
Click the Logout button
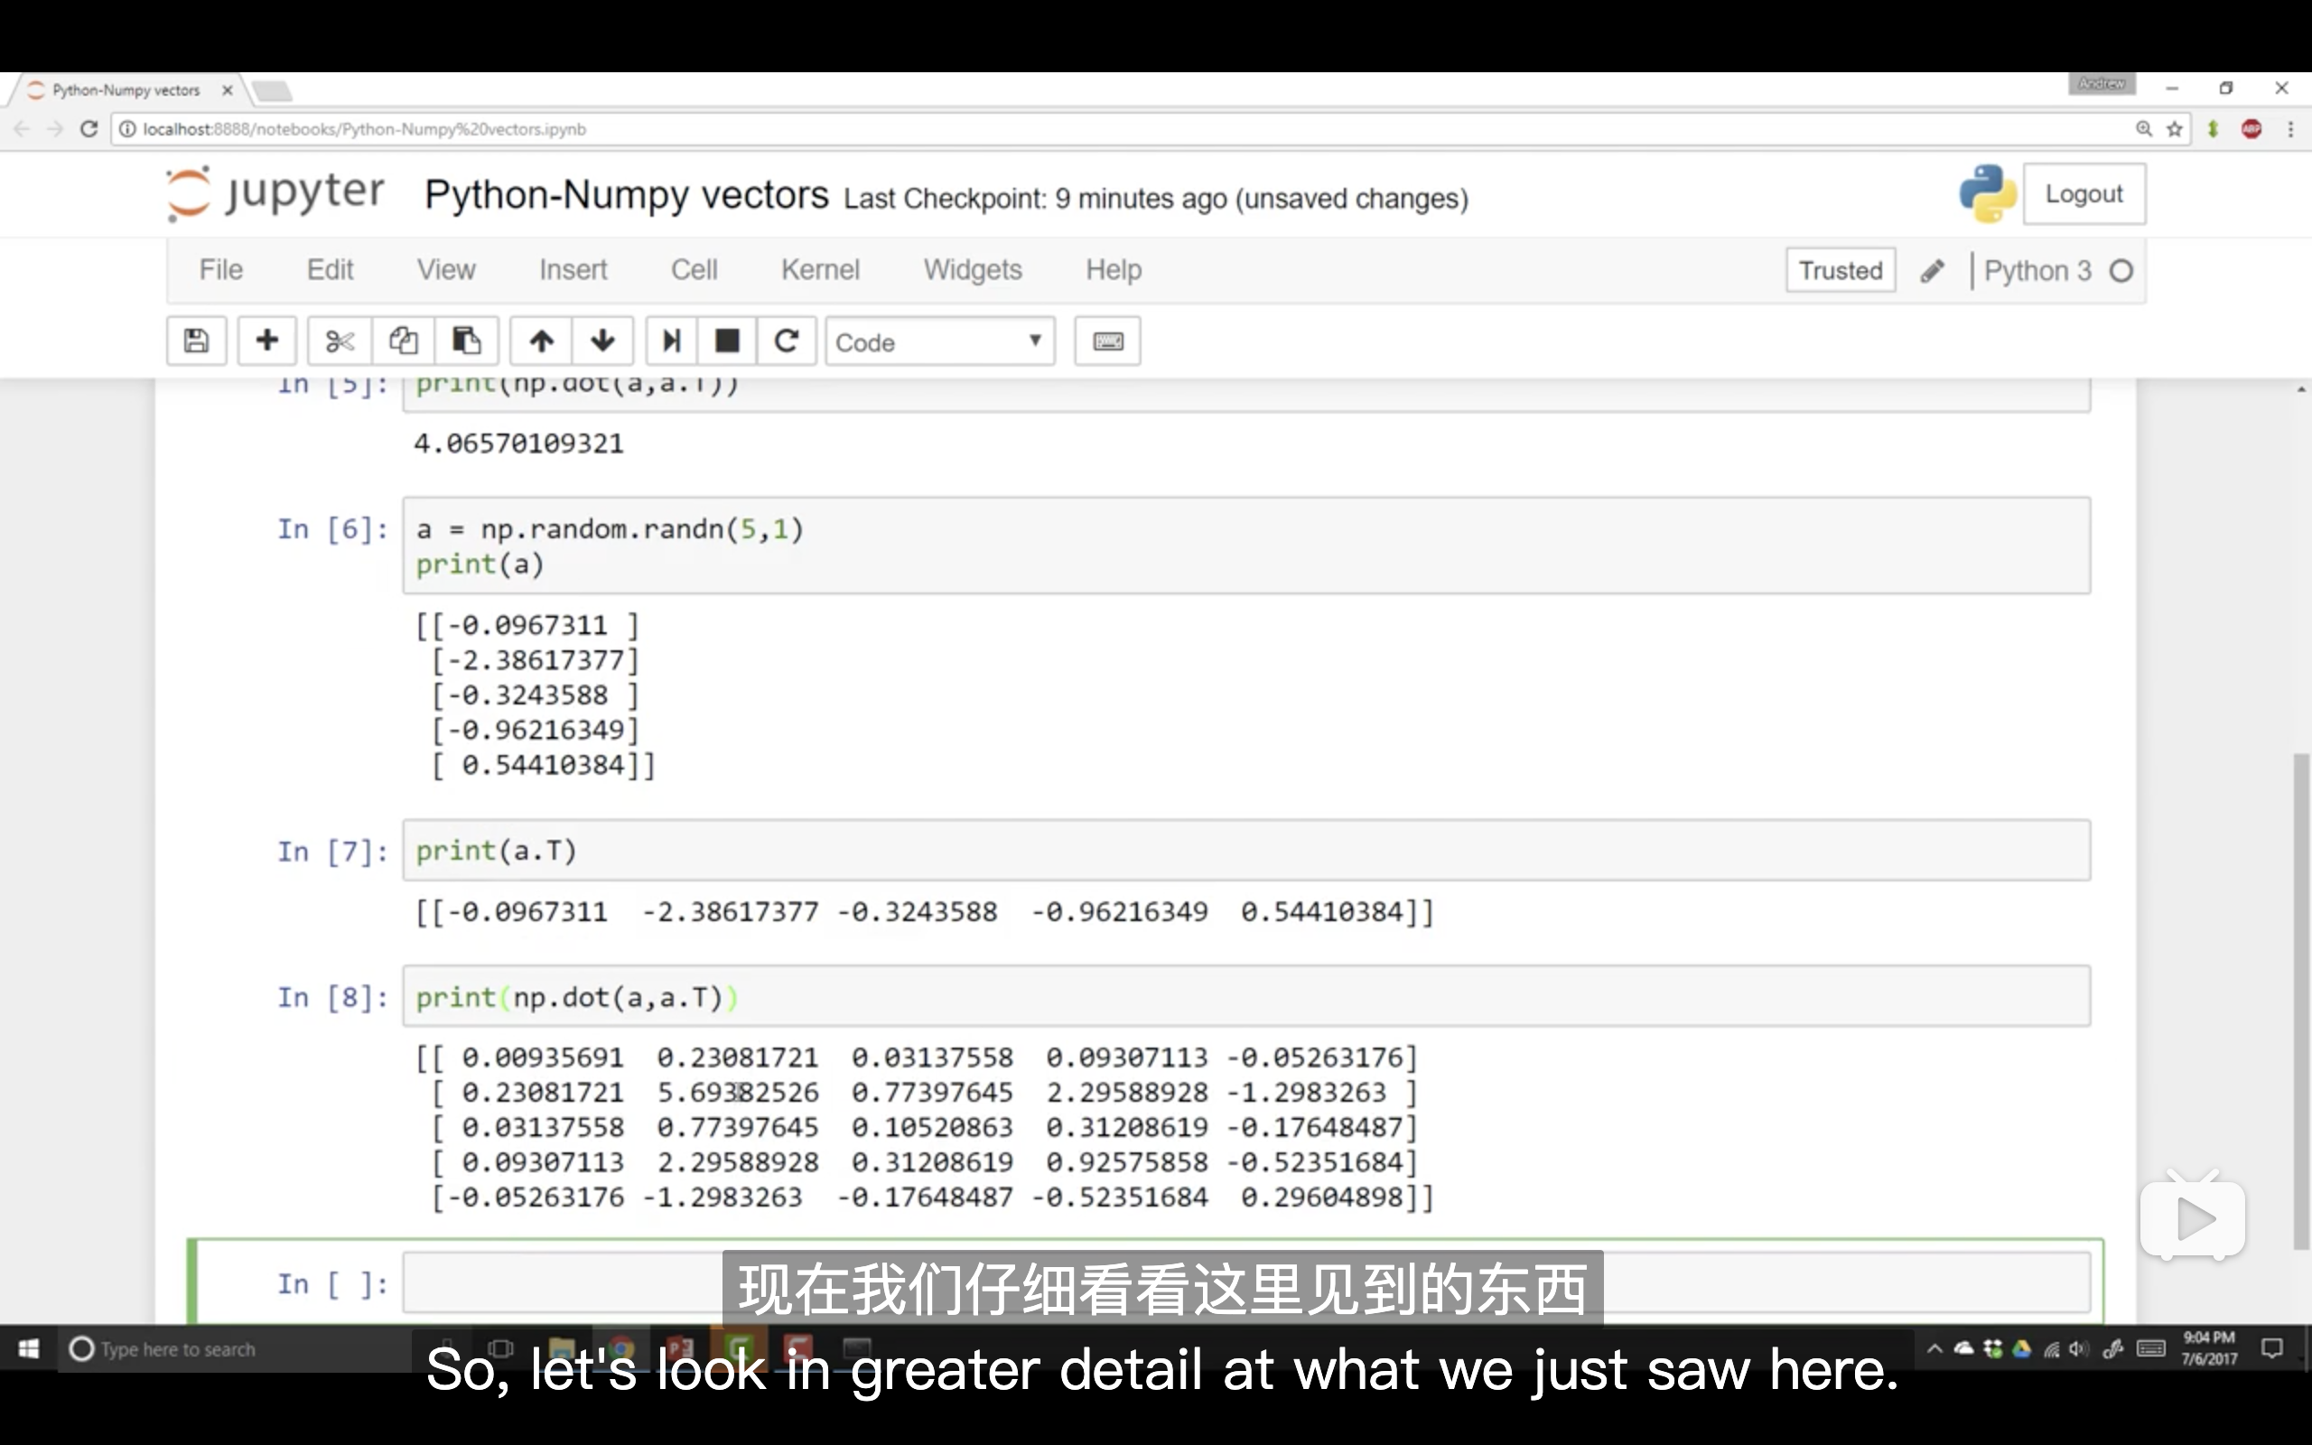click(x=2083, y=194)
